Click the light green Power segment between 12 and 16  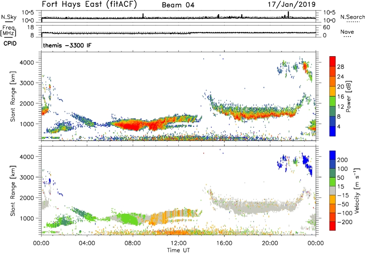pos(333,101)
